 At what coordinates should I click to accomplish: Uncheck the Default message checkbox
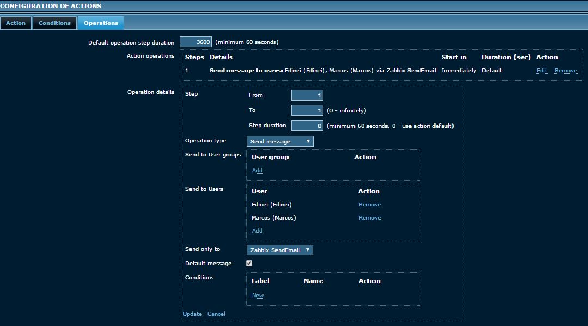(x=249, y=263)
